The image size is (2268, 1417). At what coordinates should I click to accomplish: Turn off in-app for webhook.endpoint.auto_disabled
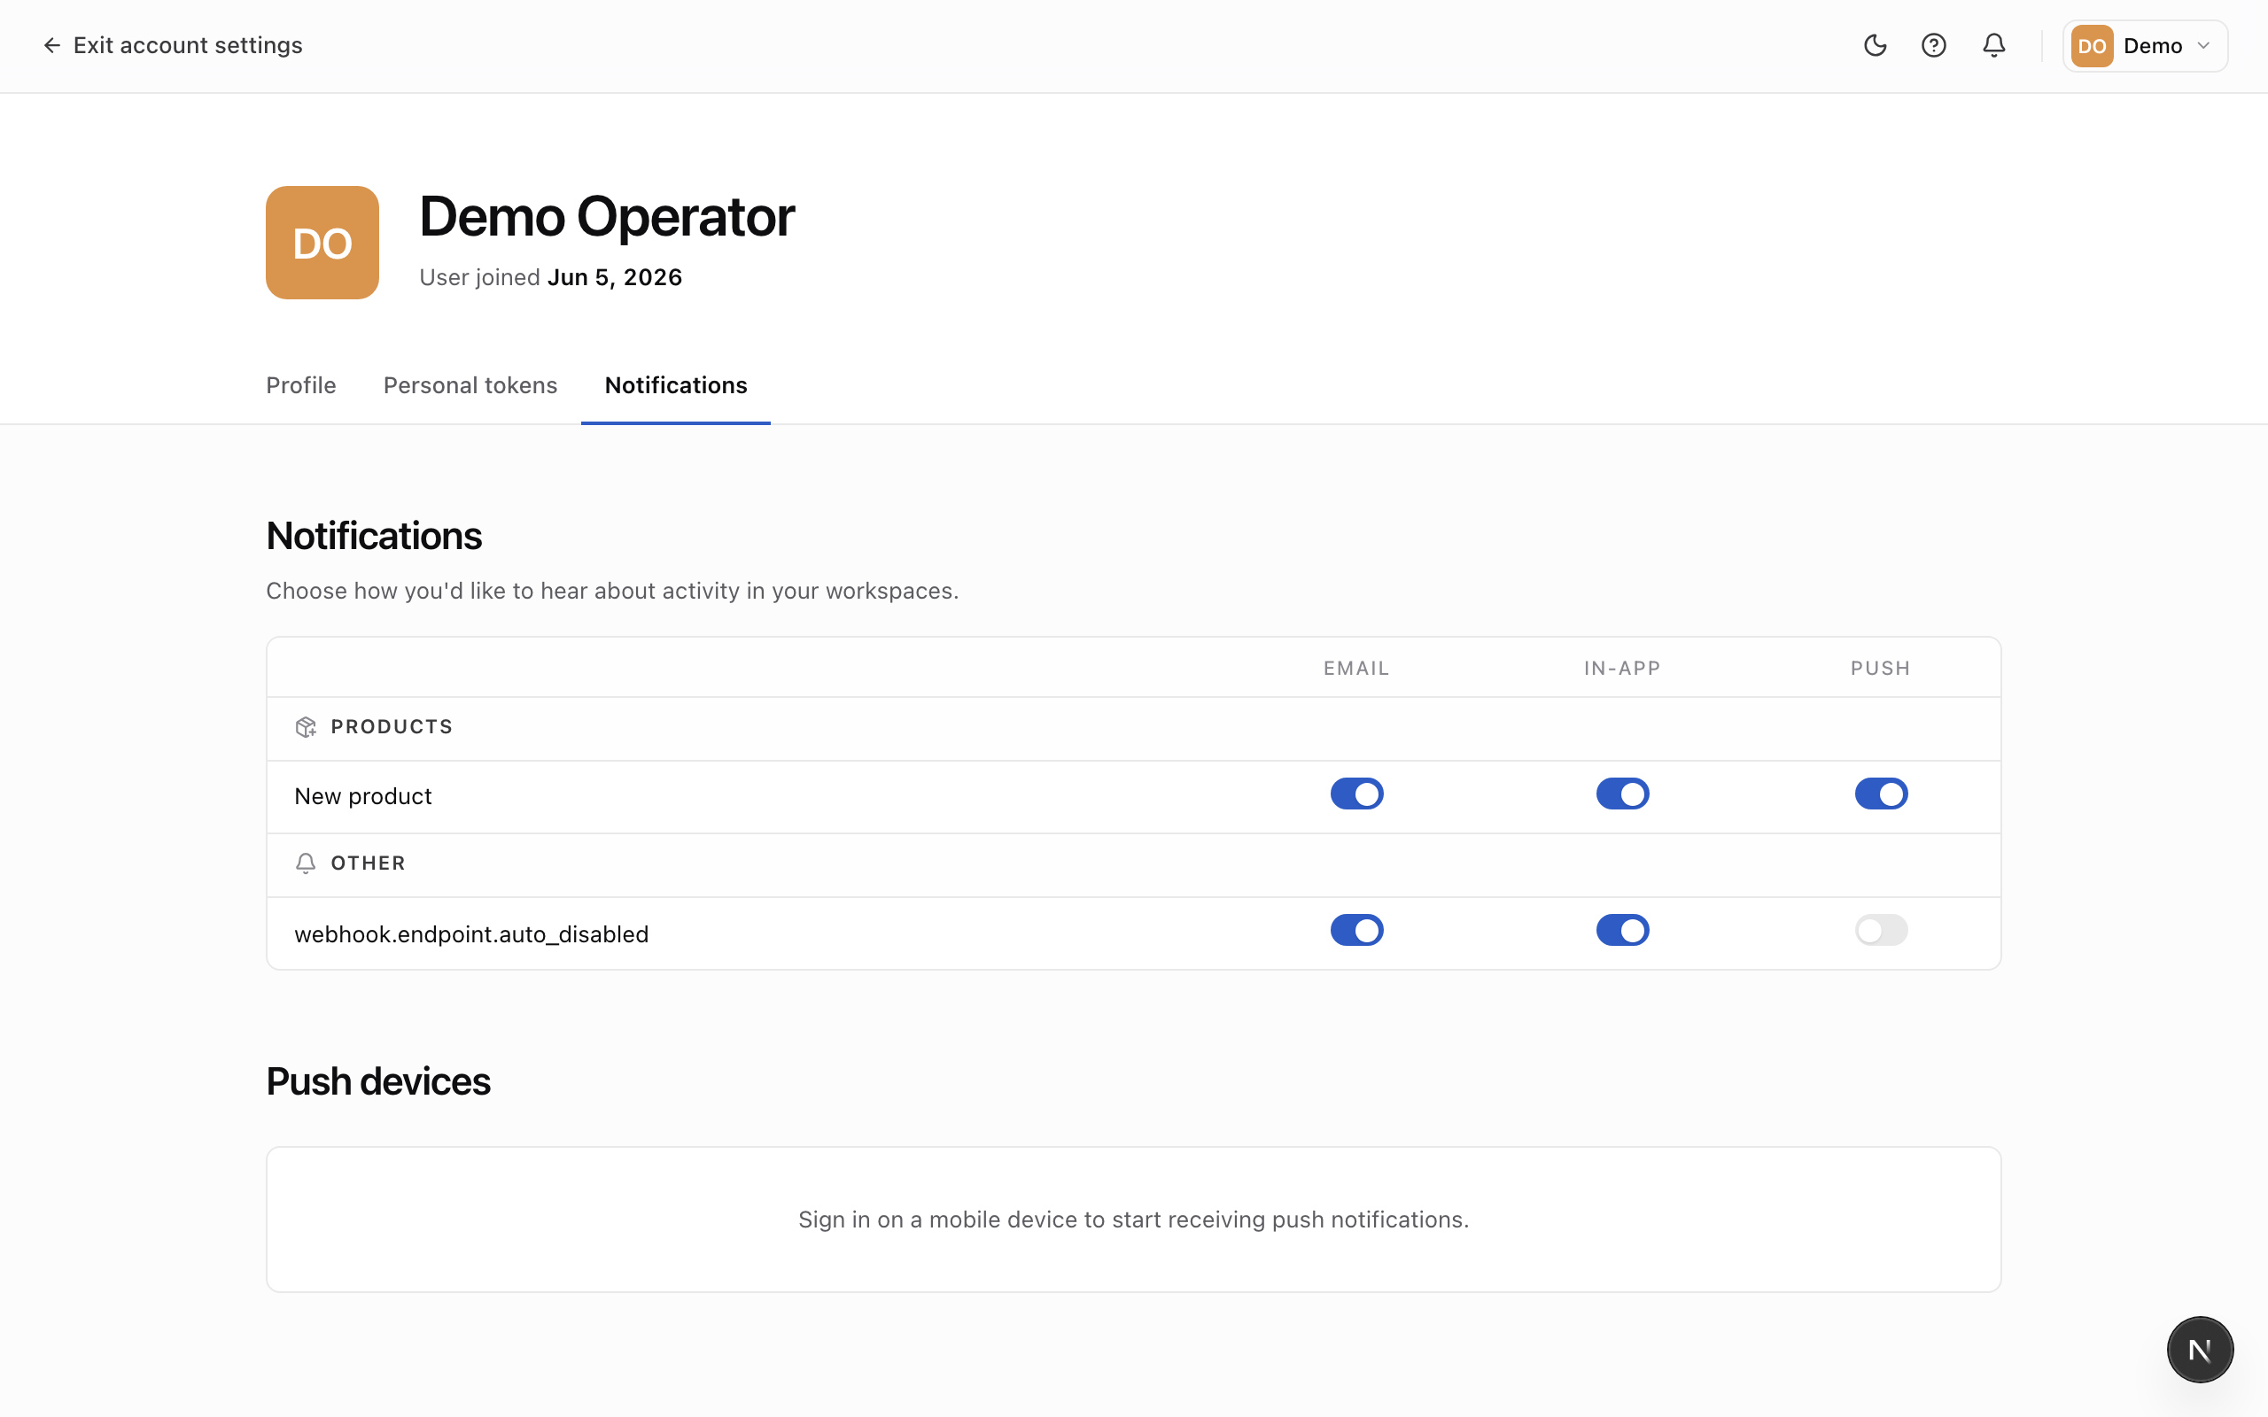(1622, 931)
